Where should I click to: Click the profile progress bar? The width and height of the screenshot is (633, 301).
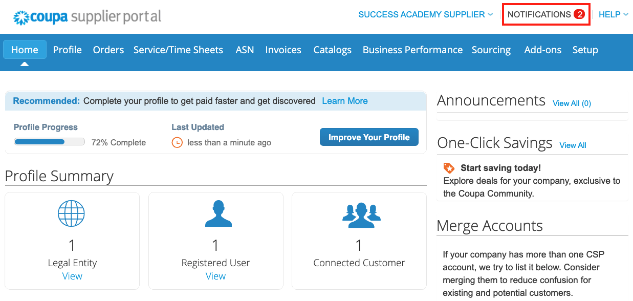pos(49,142)
